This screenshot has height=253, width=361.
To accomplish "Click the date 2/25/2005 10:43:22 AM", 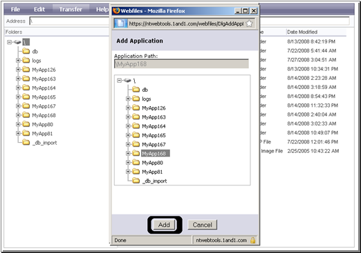I will click(x=313, y=151).
